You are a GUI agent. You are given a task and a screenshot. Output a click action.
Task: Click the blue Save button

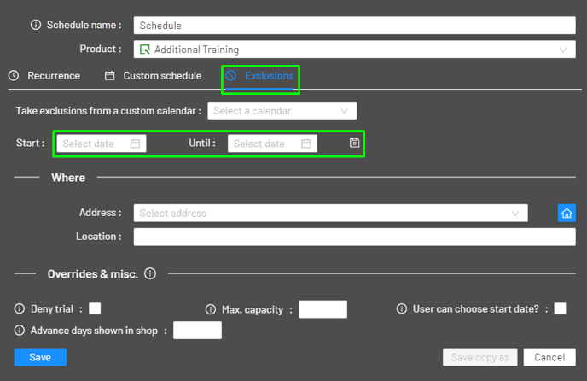pyautogui.click(x=40, y=357)
